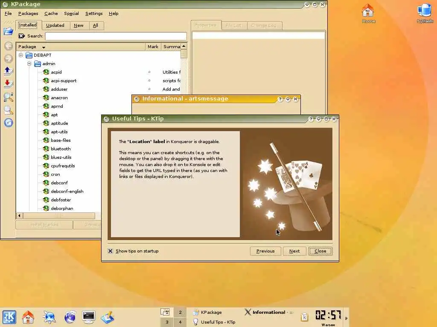
Task: Click the package list horizontal scrollbar
Action: [58, 215]
